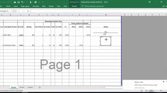167x93 pixels.
Task: Open Customize Quick Access Toolbar arrow
Action: pos(43,2)
